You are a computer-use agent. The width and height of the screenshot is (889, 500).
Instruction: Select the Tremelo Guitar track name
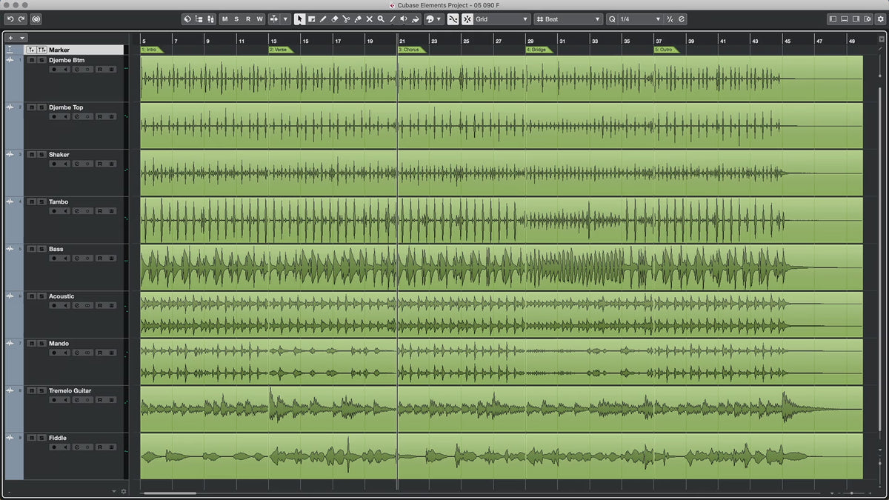[70, 390]
